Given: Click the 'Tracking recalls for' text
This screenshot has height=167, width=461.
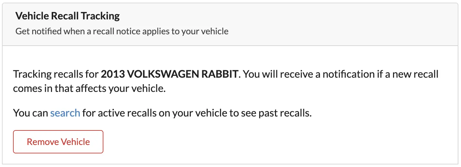Looking at the screenshot, I should click(x=56, y=74).
